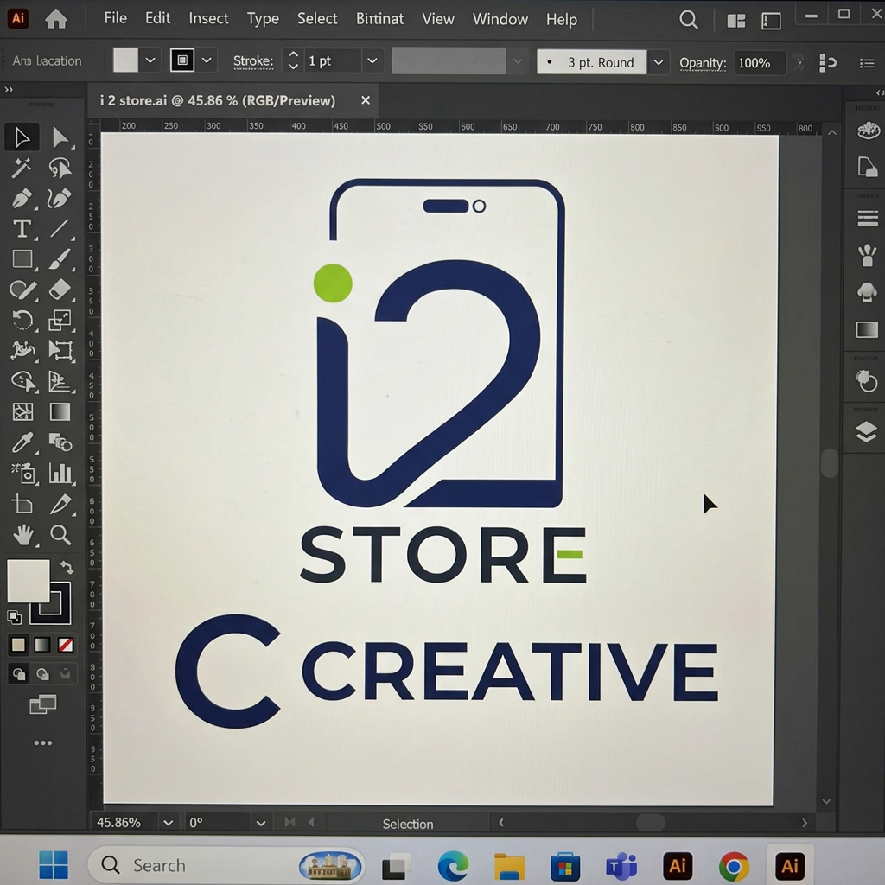Click the fill color swatch in toolbar

click(28, 581)
